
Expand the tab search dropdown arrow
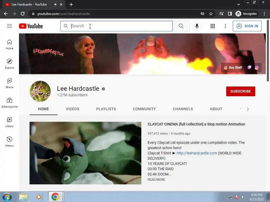point(238,4)
